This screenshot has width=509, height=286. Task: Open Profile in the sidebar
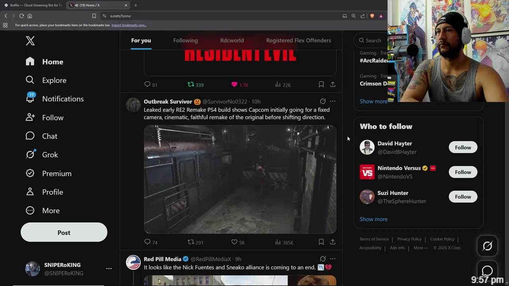point(44,192)
